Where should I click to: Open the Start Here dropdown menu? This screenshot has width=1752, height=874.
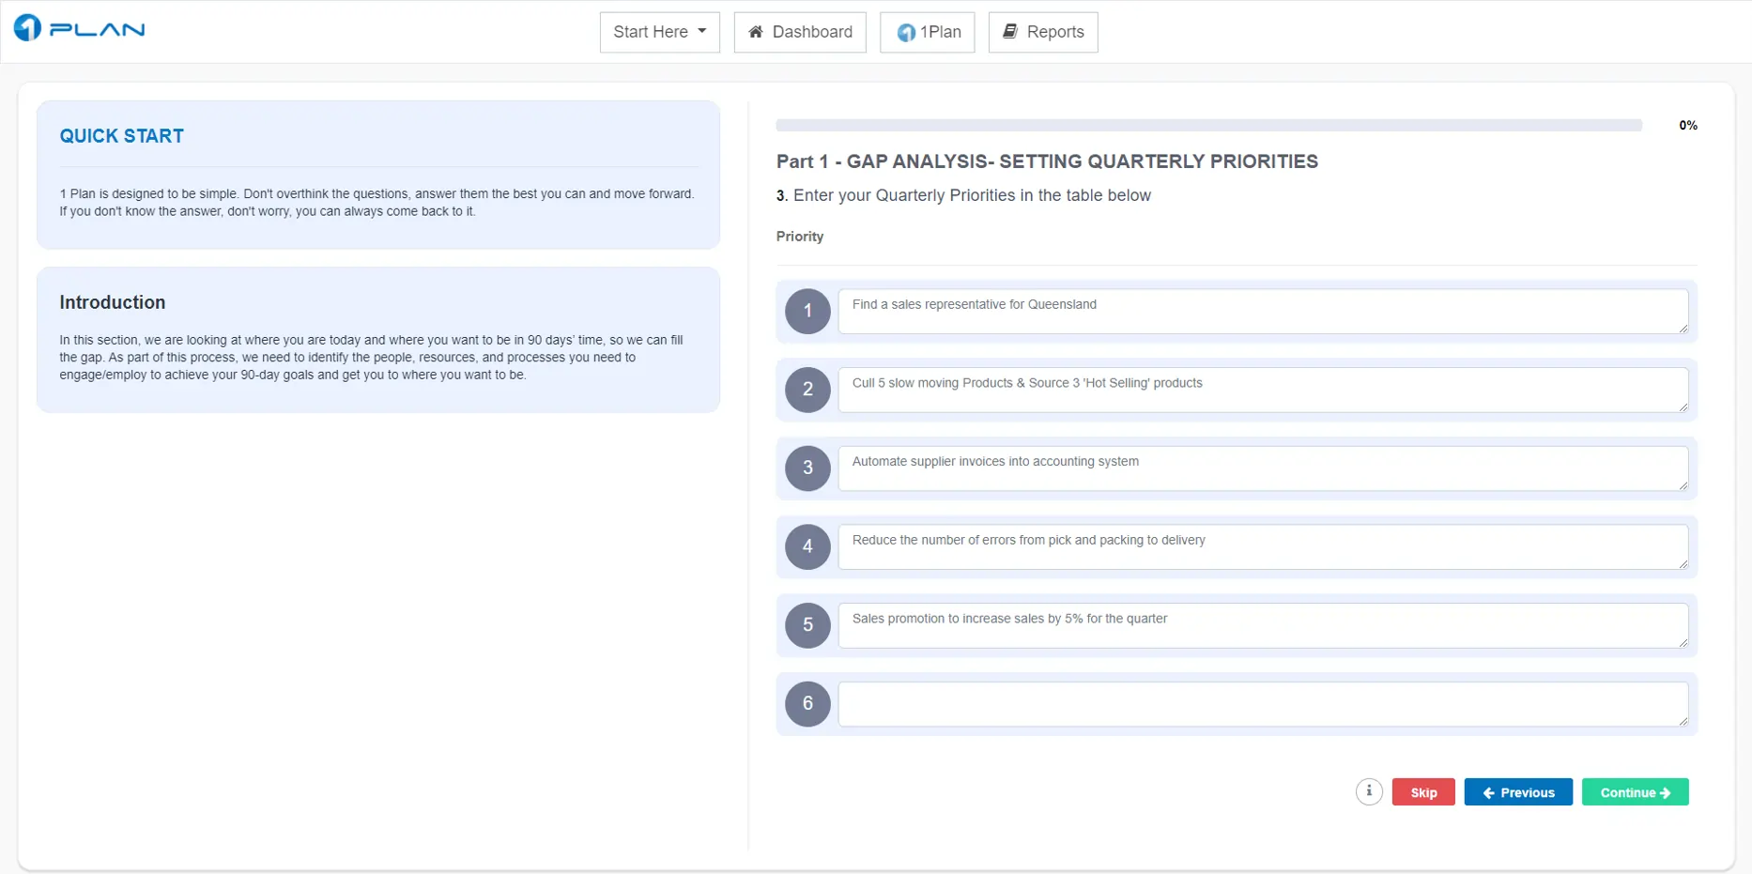[659, 32]
